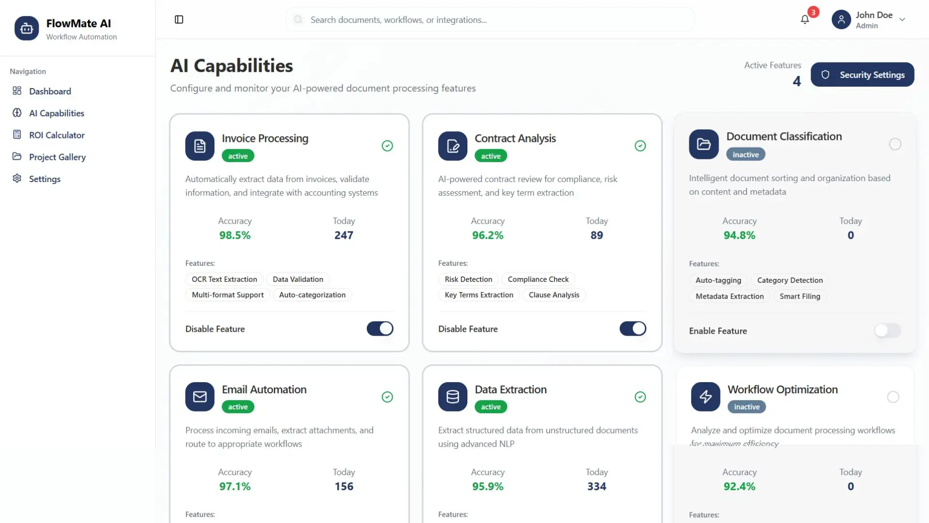The height and width of the screenshot is (523, 929).
Task: Click the Invoice Processing active badge
Action: click(x=238, y=156)
